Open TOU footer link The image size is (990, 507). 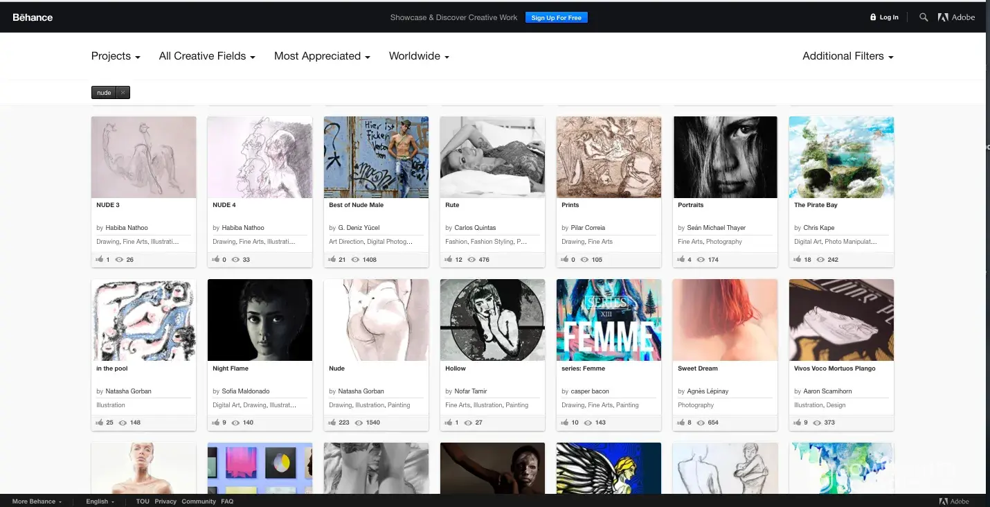(143, 501)
